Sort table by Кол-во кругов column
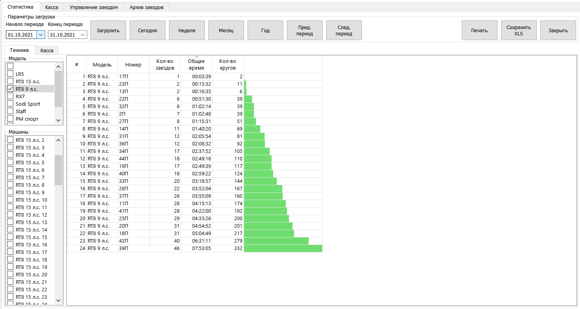 point(228,64)
